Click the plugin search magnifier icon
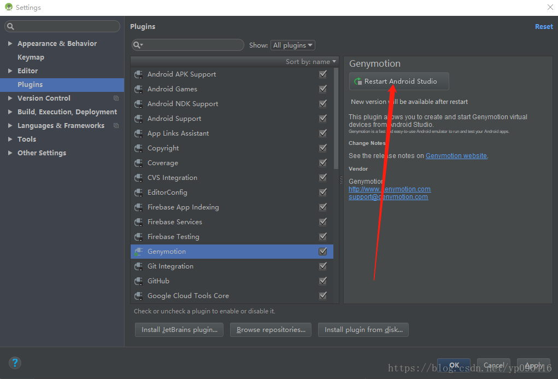The height and width of the screenshot is (379, 558). 137,45
